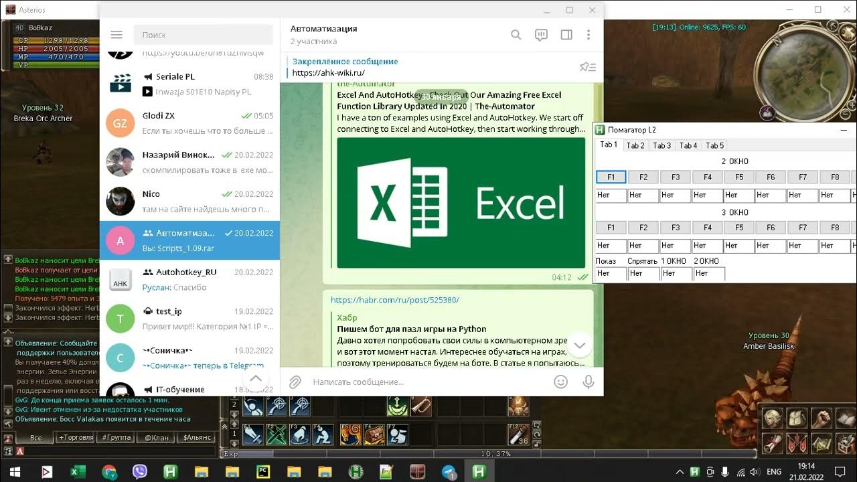
Task: Switch to Tab 3 in Помагатор L2
Action: click(662, 145)
